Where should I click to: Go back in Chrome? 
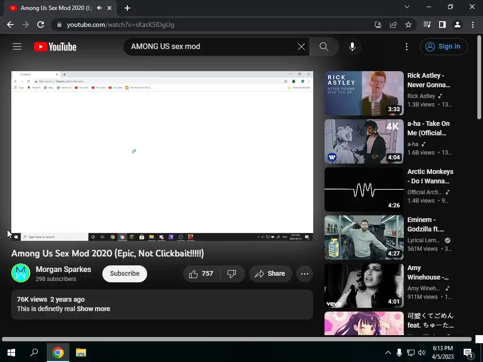pos(10,25)
